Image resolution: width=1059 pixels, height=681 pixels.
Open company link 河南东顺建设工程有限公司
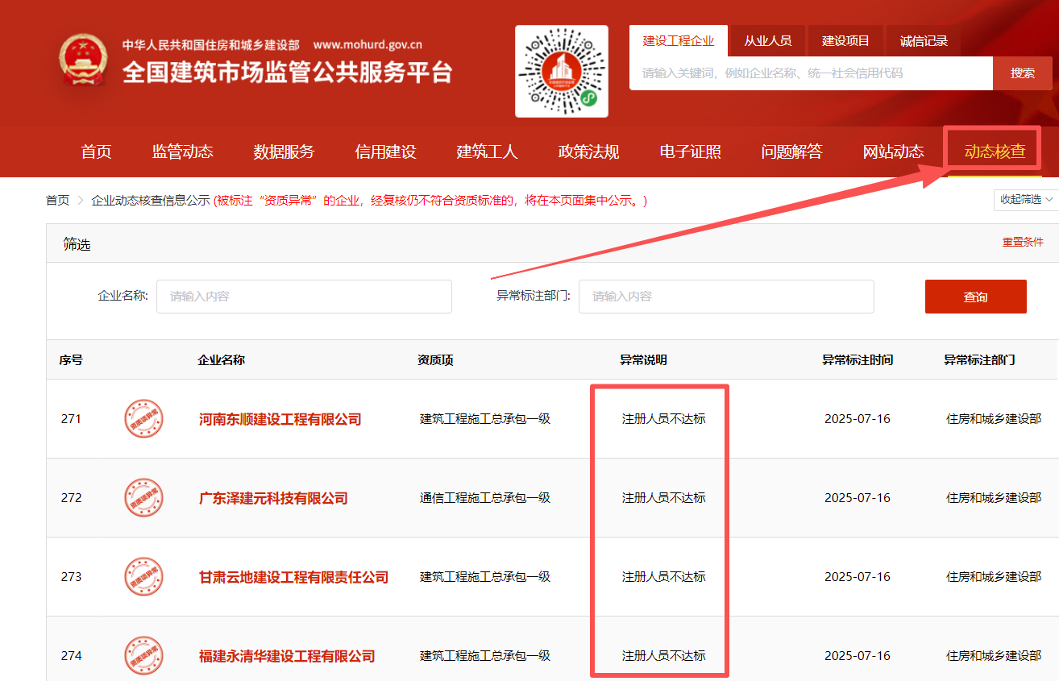point(280,419)
